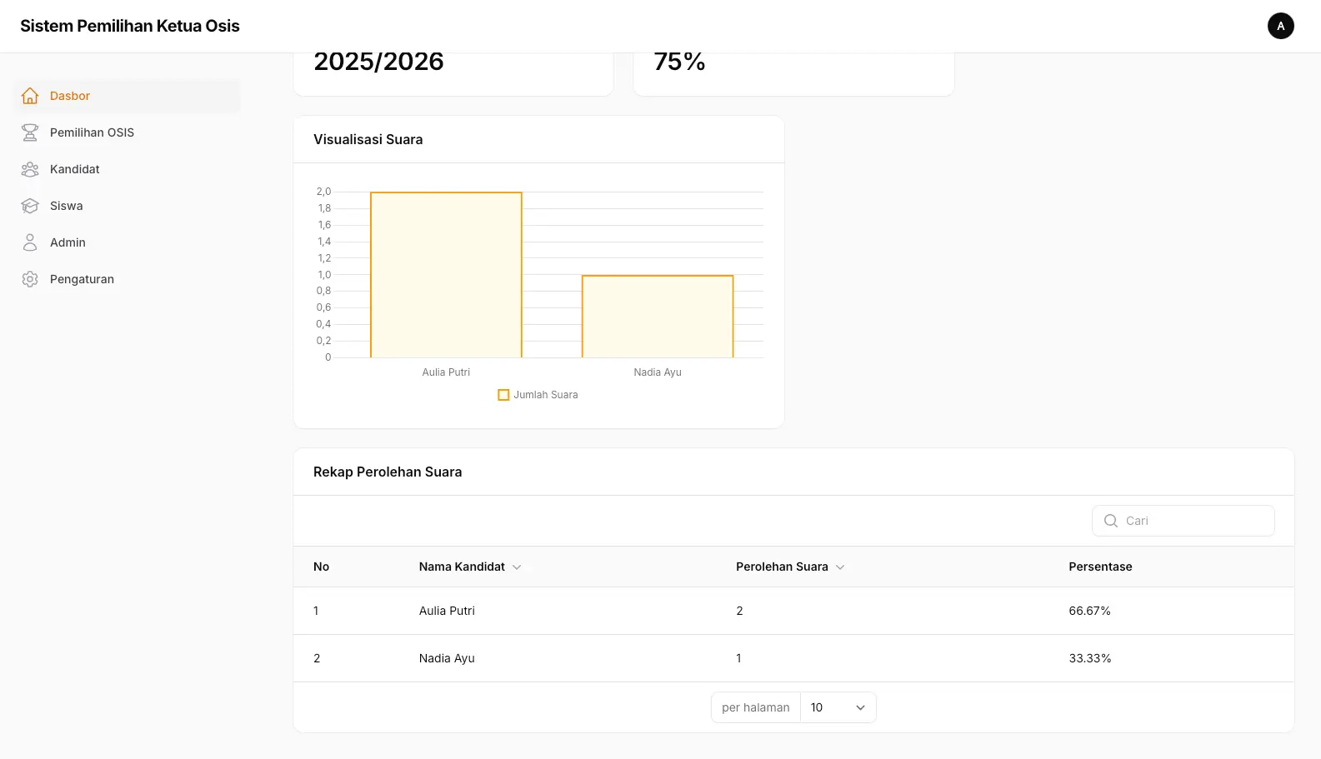1321x759 pixels.
Task: Click the Persentase column header
Action: [1100, 567]
